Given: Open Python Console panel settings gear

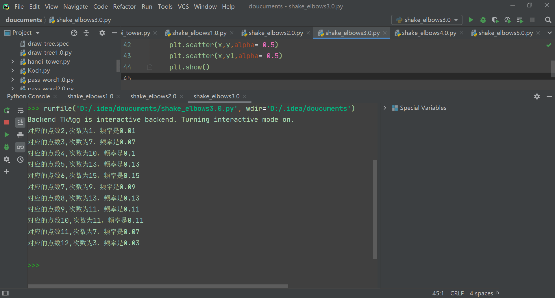Looking at the screenshot, I should (537, 96).
